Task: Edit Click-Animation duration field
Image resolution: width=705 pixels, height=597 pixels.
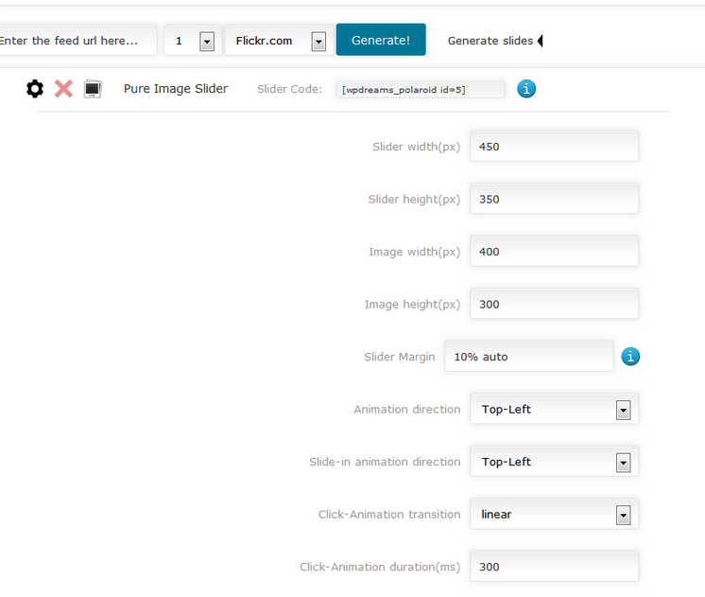Action: pos(554,567)
